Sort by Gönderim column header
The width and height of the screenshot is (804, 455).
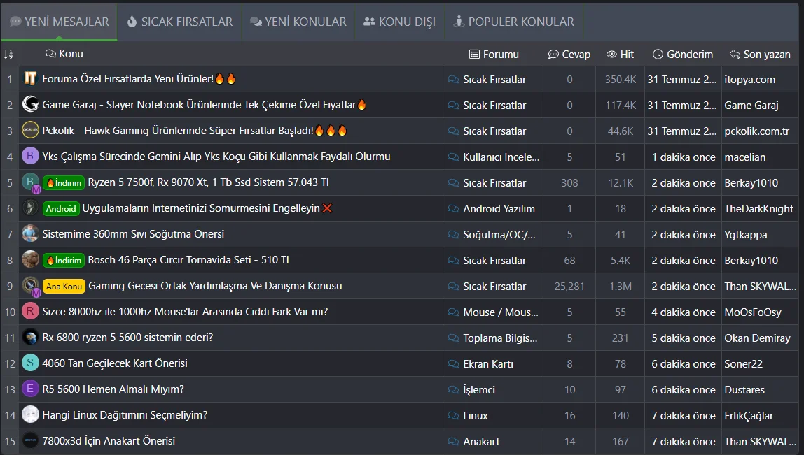pos(682,55)
